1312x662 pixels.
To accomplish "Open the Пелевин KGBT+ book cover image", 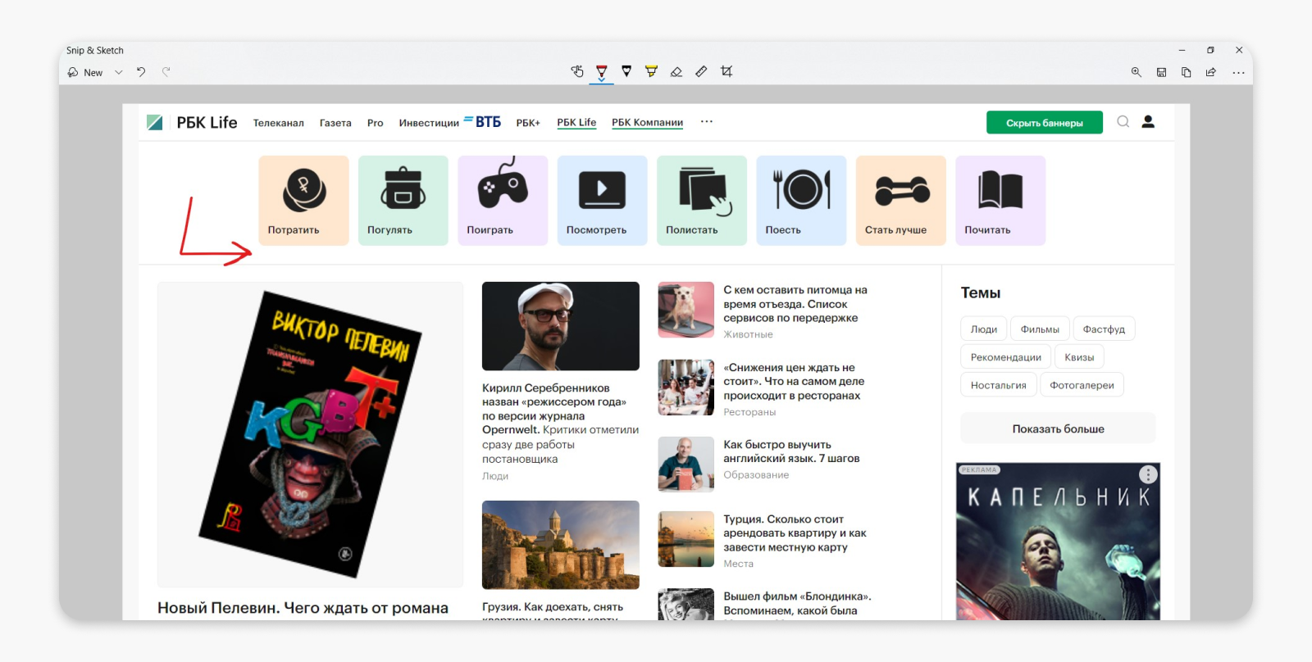I will (310, 434).
